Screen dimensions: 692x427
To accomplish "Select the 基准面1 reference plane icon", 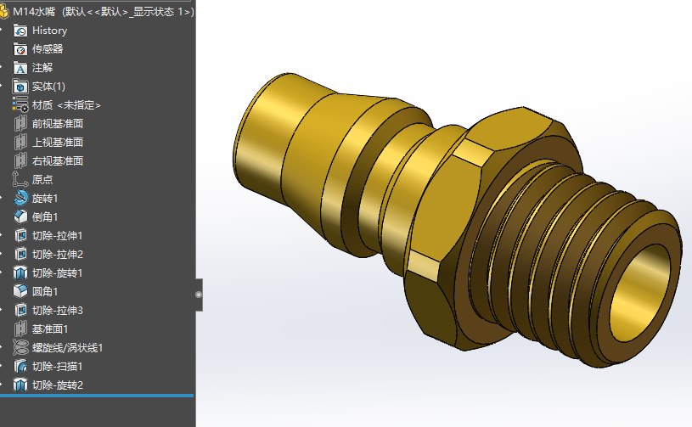I will [20, 329].
